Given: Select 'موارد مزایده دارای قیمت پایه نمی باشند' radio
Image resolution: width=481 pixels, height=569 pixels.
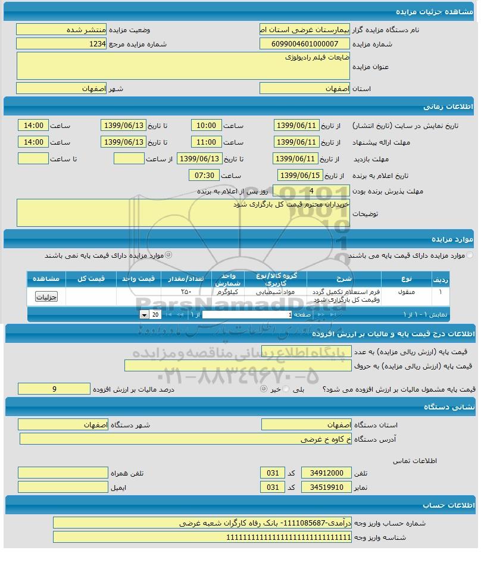Looking at the screenshot, I should pos(168,255).
